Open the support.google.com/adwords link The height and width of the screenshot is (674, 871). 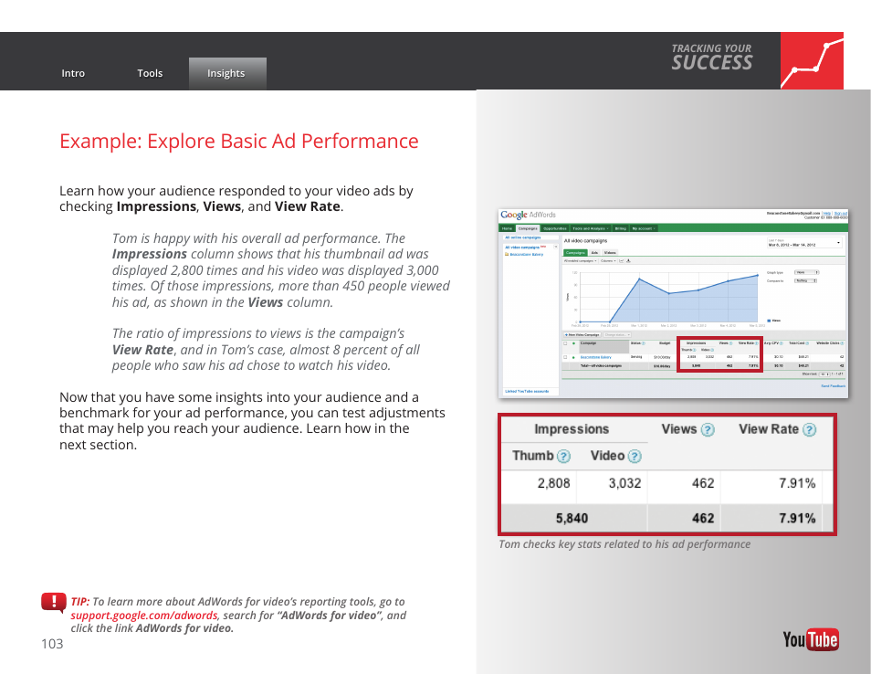point(144,616)
